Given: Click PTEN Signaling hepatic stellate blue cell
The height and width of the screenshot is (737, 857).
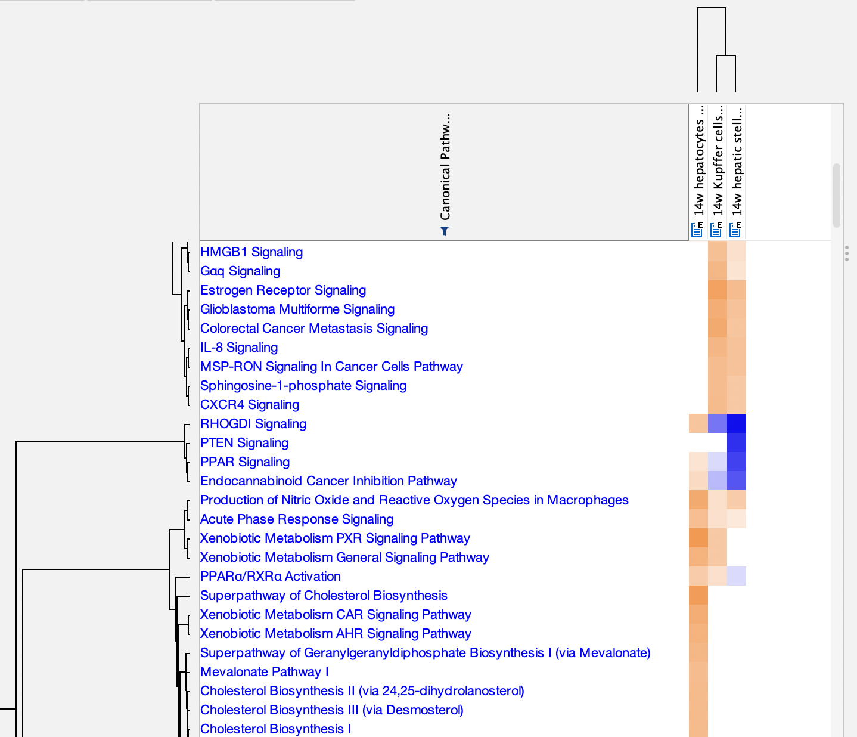Looking at the screenshot, I should tap(737, 442).
